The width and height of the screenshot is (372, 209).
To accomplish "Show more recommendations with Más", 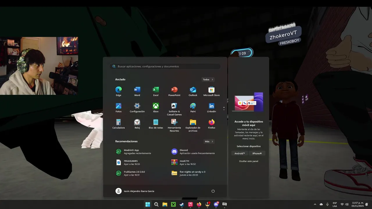I will pos(209,141).
